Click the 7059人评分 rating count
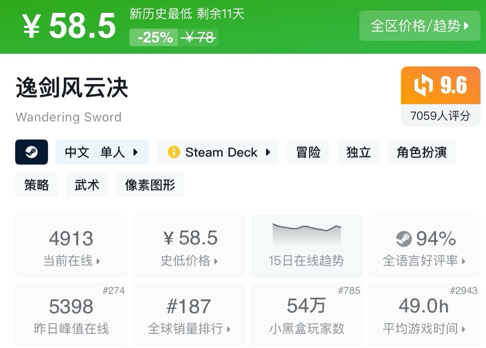486x348 pixels. (x=440, y=116)
